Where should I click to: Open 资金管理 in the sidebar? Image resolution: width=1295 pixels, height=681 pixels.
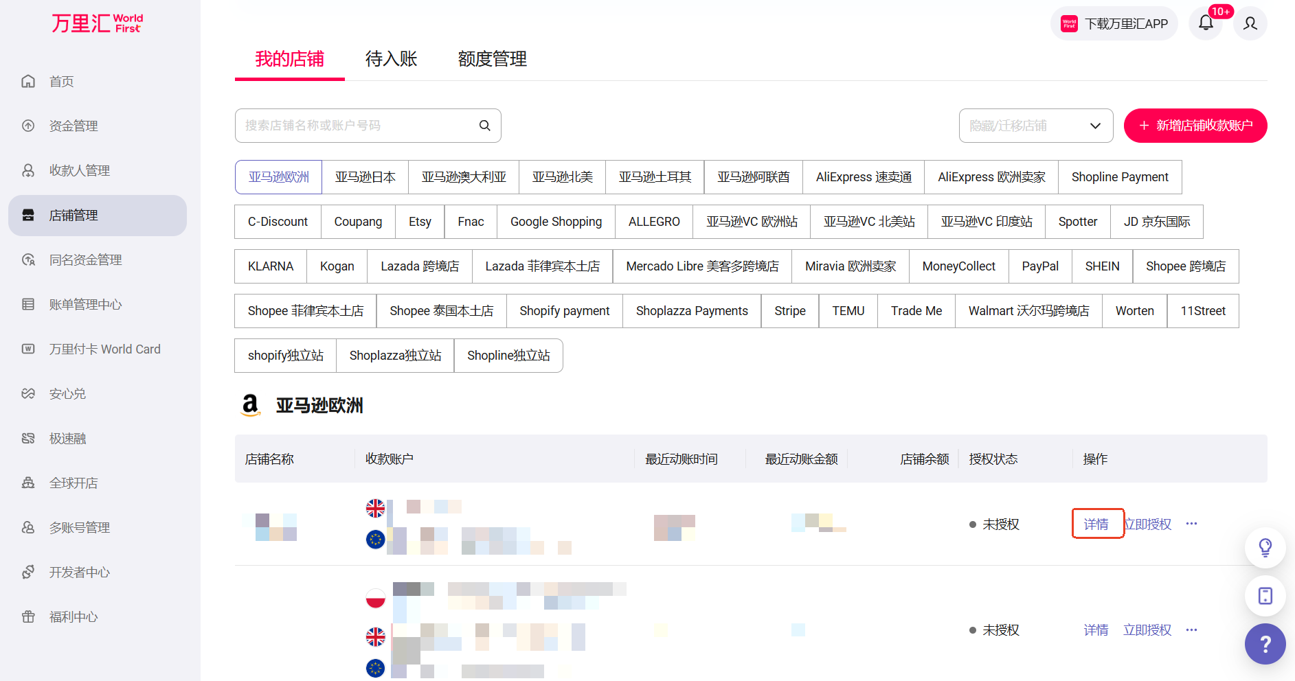(74, 126)
